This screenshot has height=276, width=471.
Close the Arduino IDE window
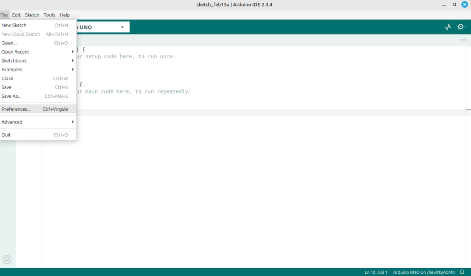pos(465,5)
